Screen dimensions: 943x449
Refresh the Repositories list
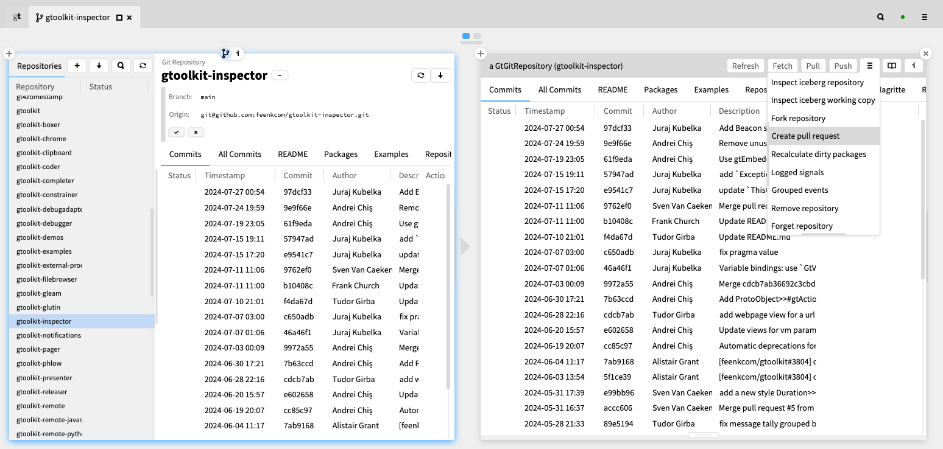coord(143,66)
